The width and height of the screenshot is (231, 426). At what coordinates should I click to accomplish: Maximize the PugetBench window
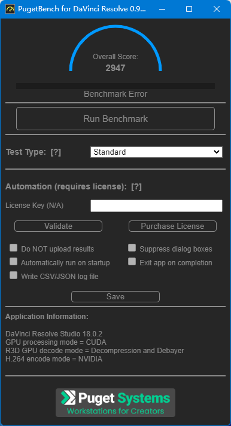pyautogui.click(x=189, y=9)
